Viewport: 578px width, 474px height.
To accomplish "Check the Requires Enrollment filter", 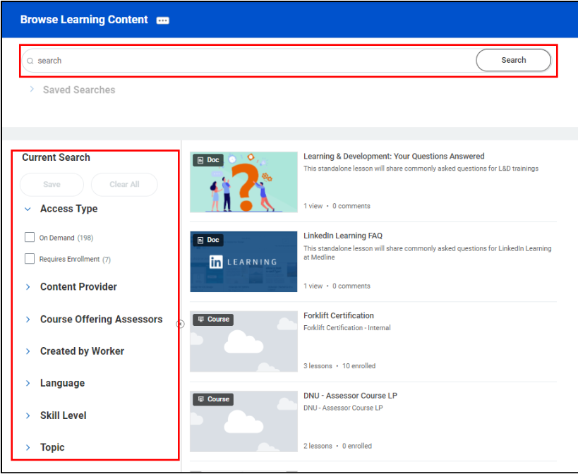I will pos(29,258).
